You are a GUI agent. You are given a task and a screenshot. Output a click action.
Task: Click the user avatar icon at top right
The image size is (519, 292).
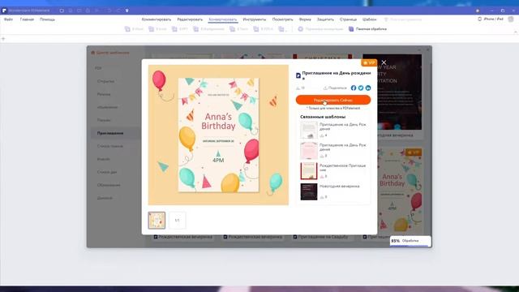(511, 19)
